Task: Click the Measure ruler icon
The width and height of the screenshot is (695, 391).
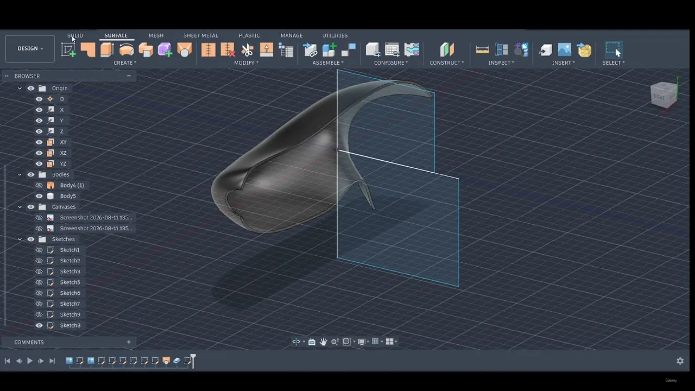Action: click(x=482, y=50)
